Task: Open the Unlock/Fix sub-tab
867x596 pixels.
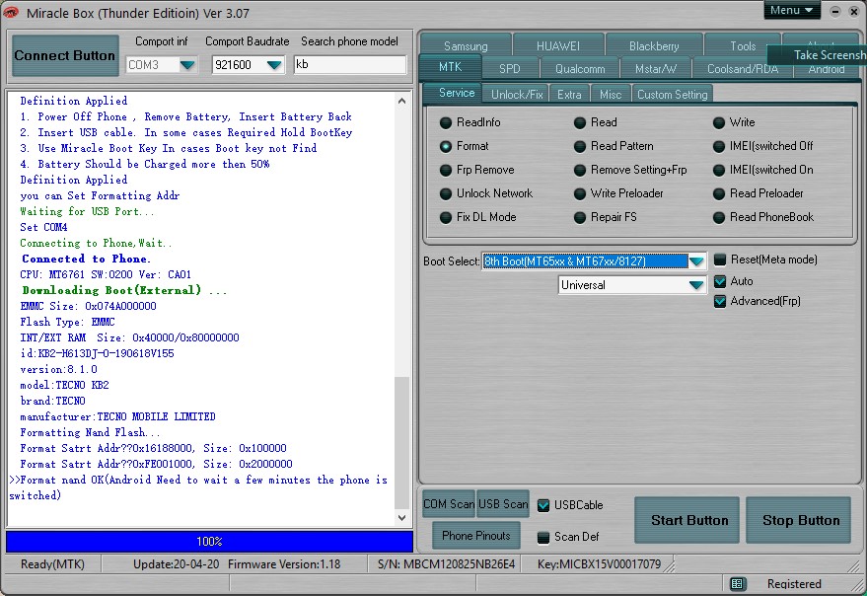Action: click(x=517, y=95)
